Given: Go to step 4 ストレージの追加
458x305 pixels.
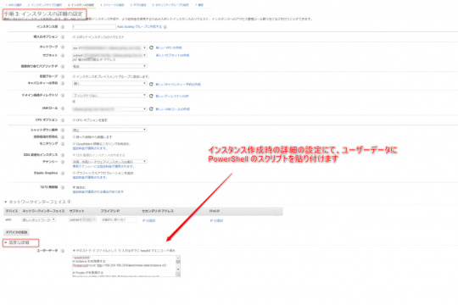Looking at the screenshot, I should coord(112,5).
